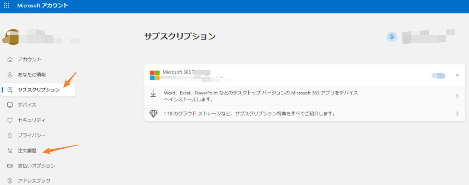Click the home icon beside アカウント
This screenshot has width=469, height=185.
pyautogui.click(x=10, y=59)
